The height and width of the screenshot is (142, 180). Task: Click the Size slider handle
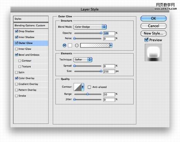101,71
